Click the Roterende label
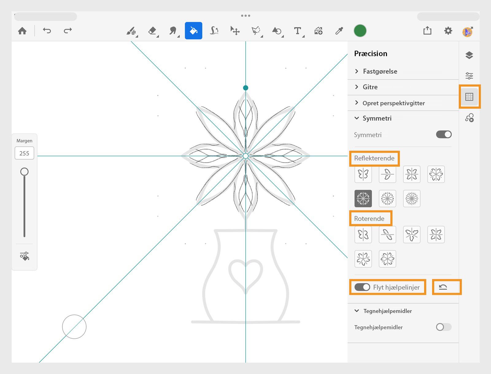The image size is (491, 374). pos(369,219)
